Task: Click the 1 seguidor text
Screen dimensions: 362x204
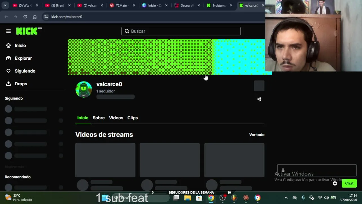Action: pos(105,91)
